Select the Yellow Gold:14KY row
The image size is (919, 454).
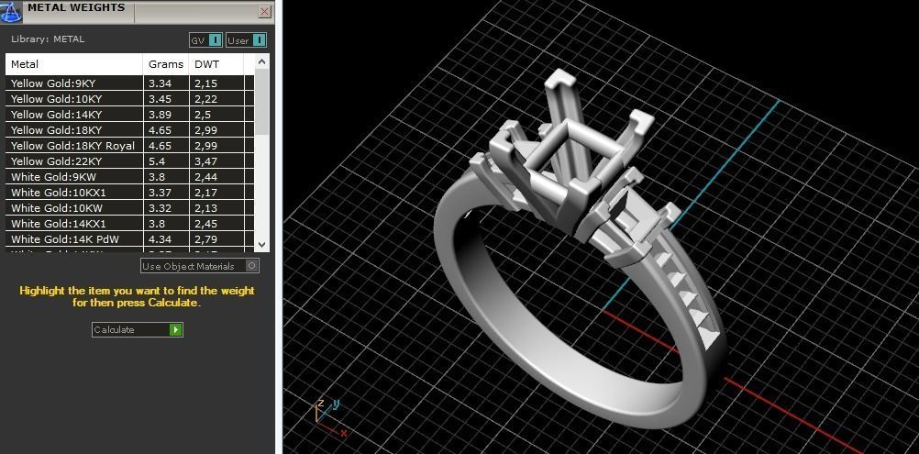click(x=130, y=115)
